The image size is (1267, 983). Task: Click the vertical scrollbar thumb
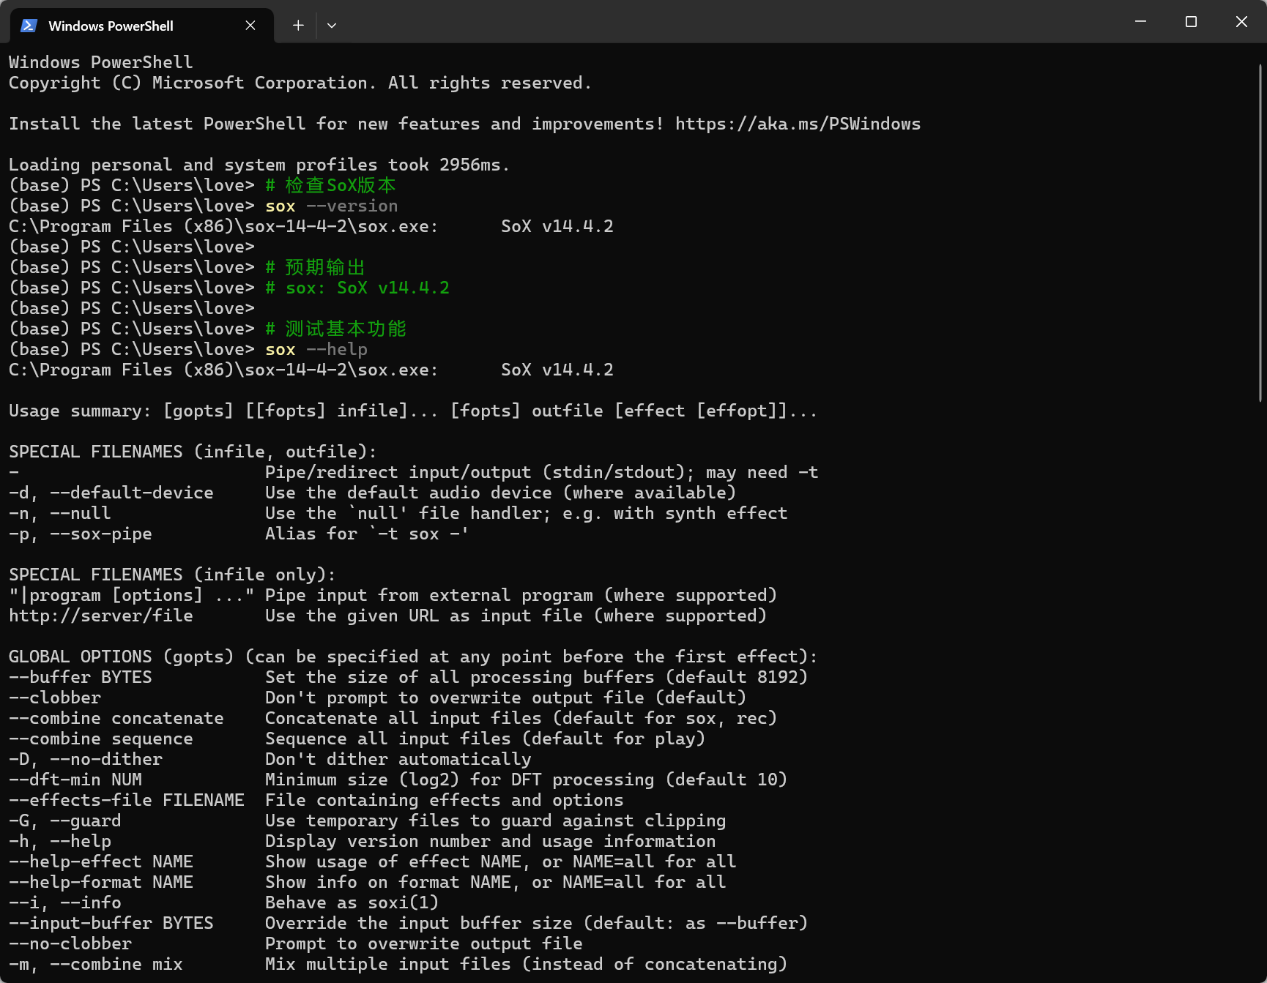click(1260, 233)
